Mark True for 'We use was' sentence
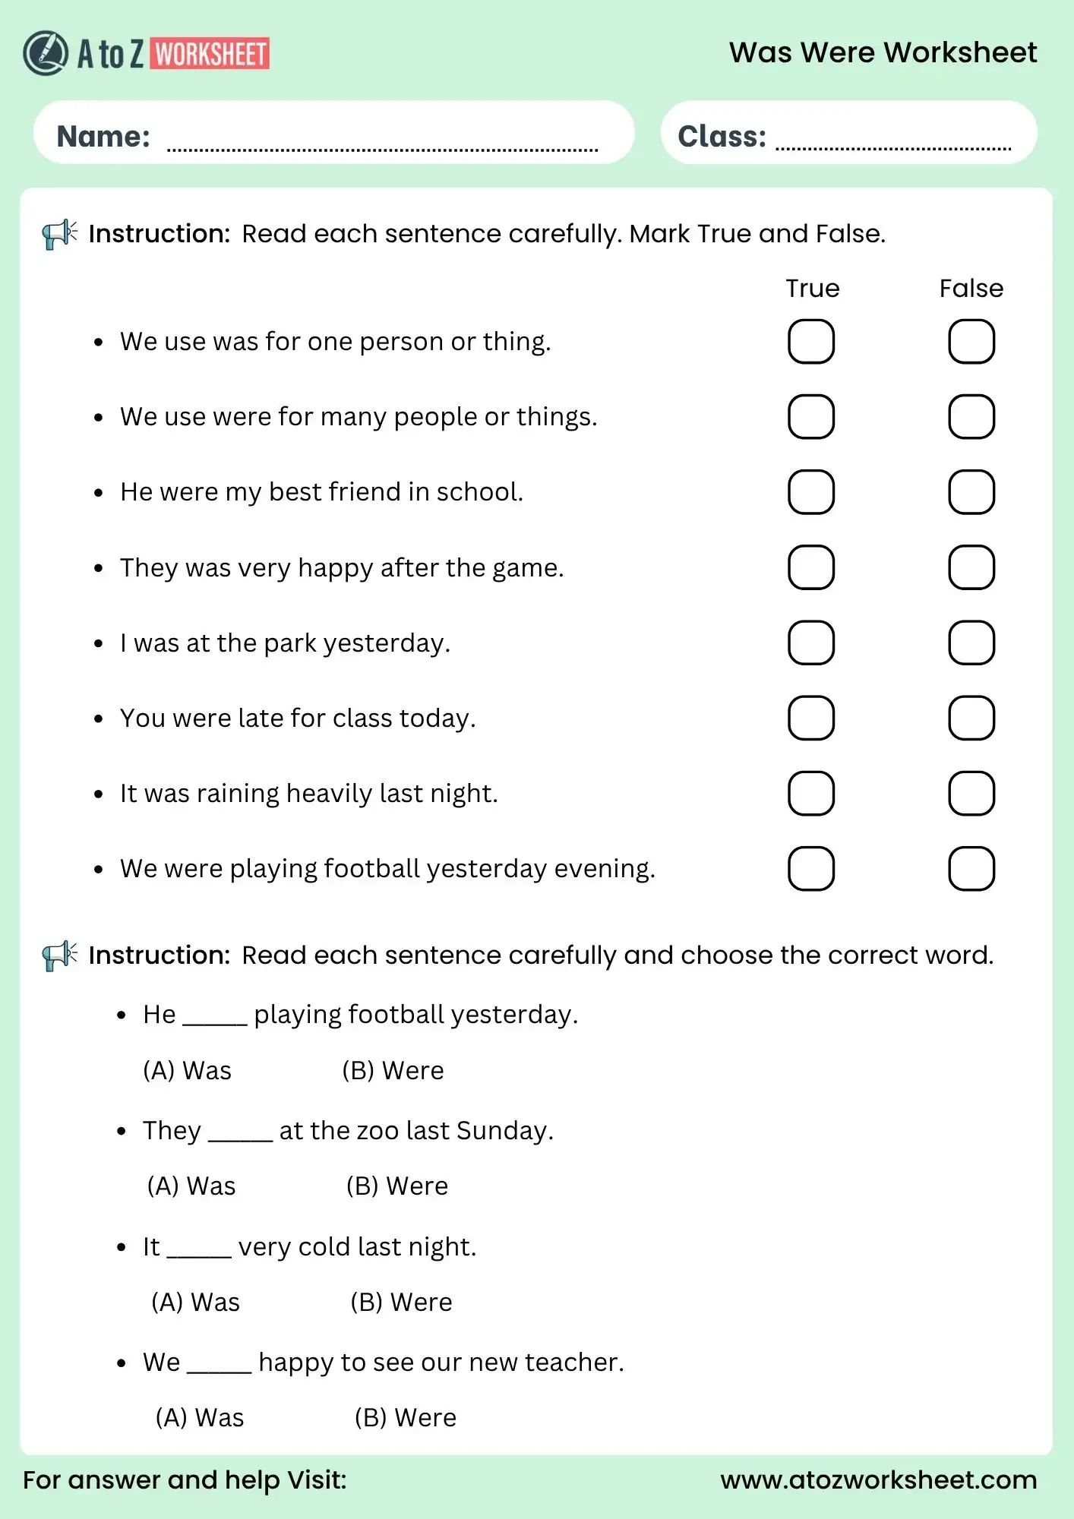 [811, 342]
